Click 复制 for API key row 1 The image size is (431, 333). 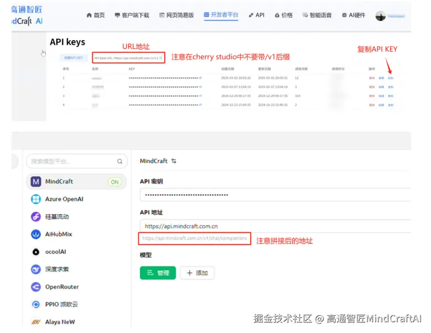[x=391, y=78]
